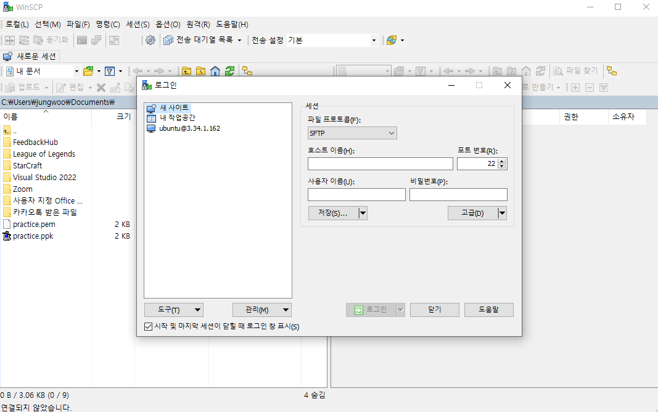Viewport: 658px width, 412px height.
Task: Click the 로그인 button in dialog
Action: tap(371, 310)
